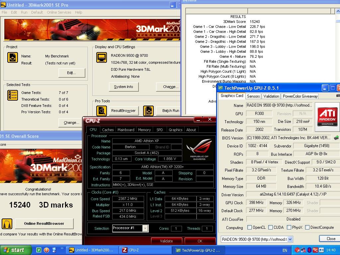Click the Republic of Gamers logo in CPU-Z
This screenshot has height=255, width=340.
coord(199,150)
